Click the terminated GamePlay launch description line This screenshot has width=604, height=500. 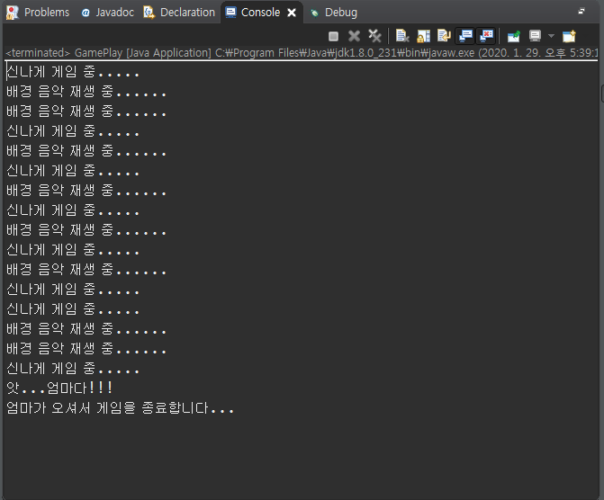(x=302, y=53)
